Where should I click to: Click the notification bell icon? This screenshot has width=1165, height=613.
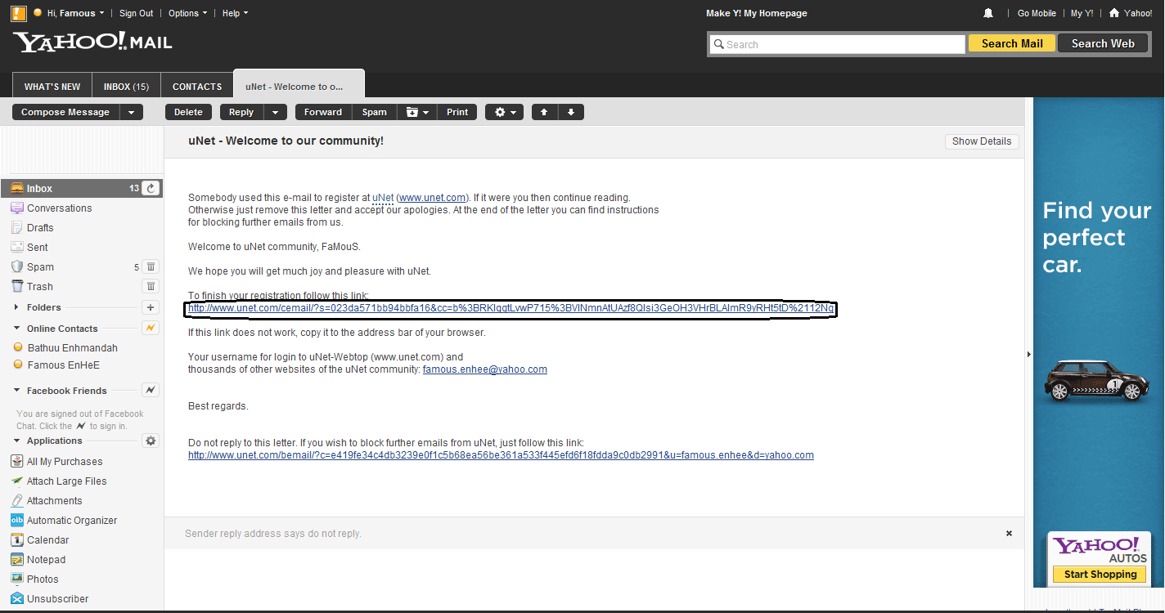pyautogui.click(x=988, y=13)
